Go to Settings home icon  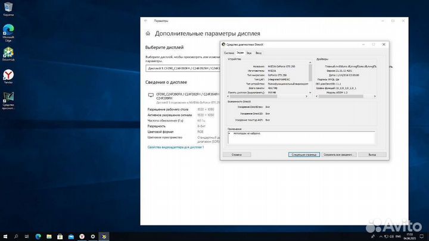(148, 33)
